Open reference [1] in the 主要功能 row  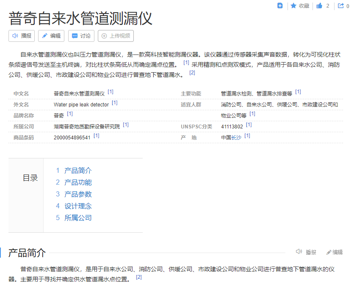pyautogui.click(x=298, y=92)
